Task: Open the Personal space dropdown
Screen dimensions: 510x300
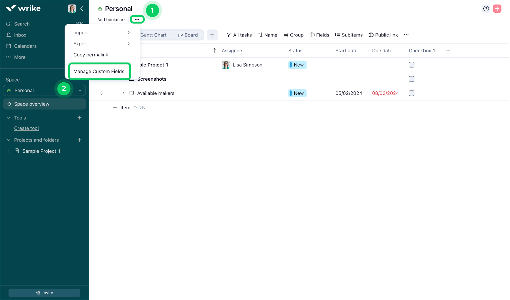Action: pos(80,91)
